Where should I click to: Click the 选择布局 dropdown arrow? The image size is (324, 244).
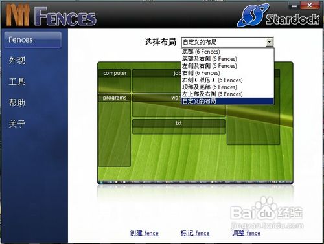270,42
